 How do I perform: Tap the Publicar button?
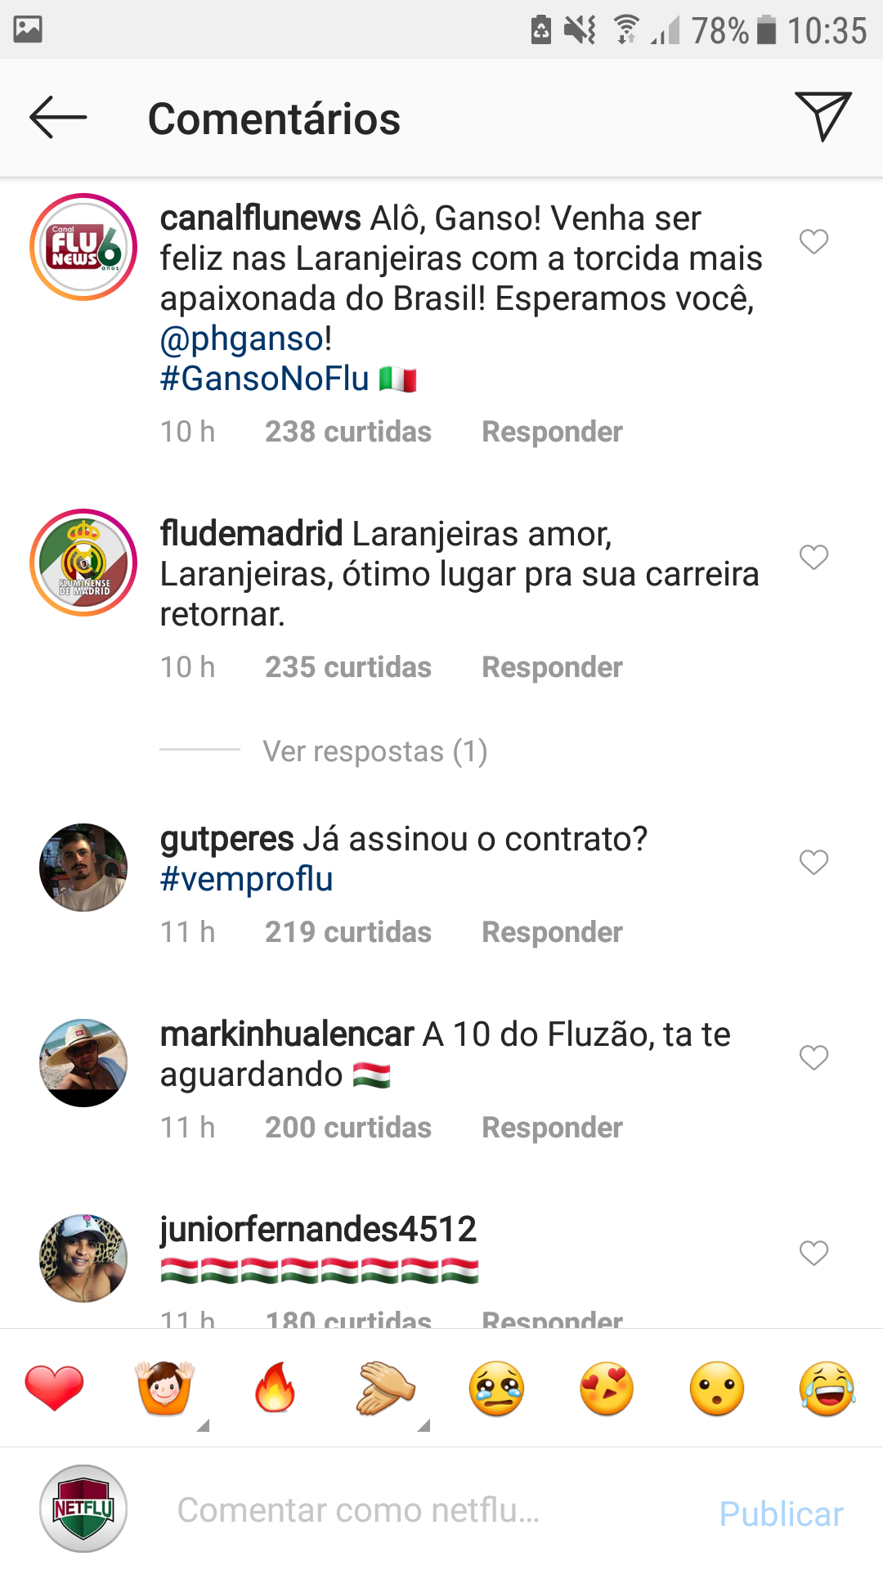pos(781,1514)
